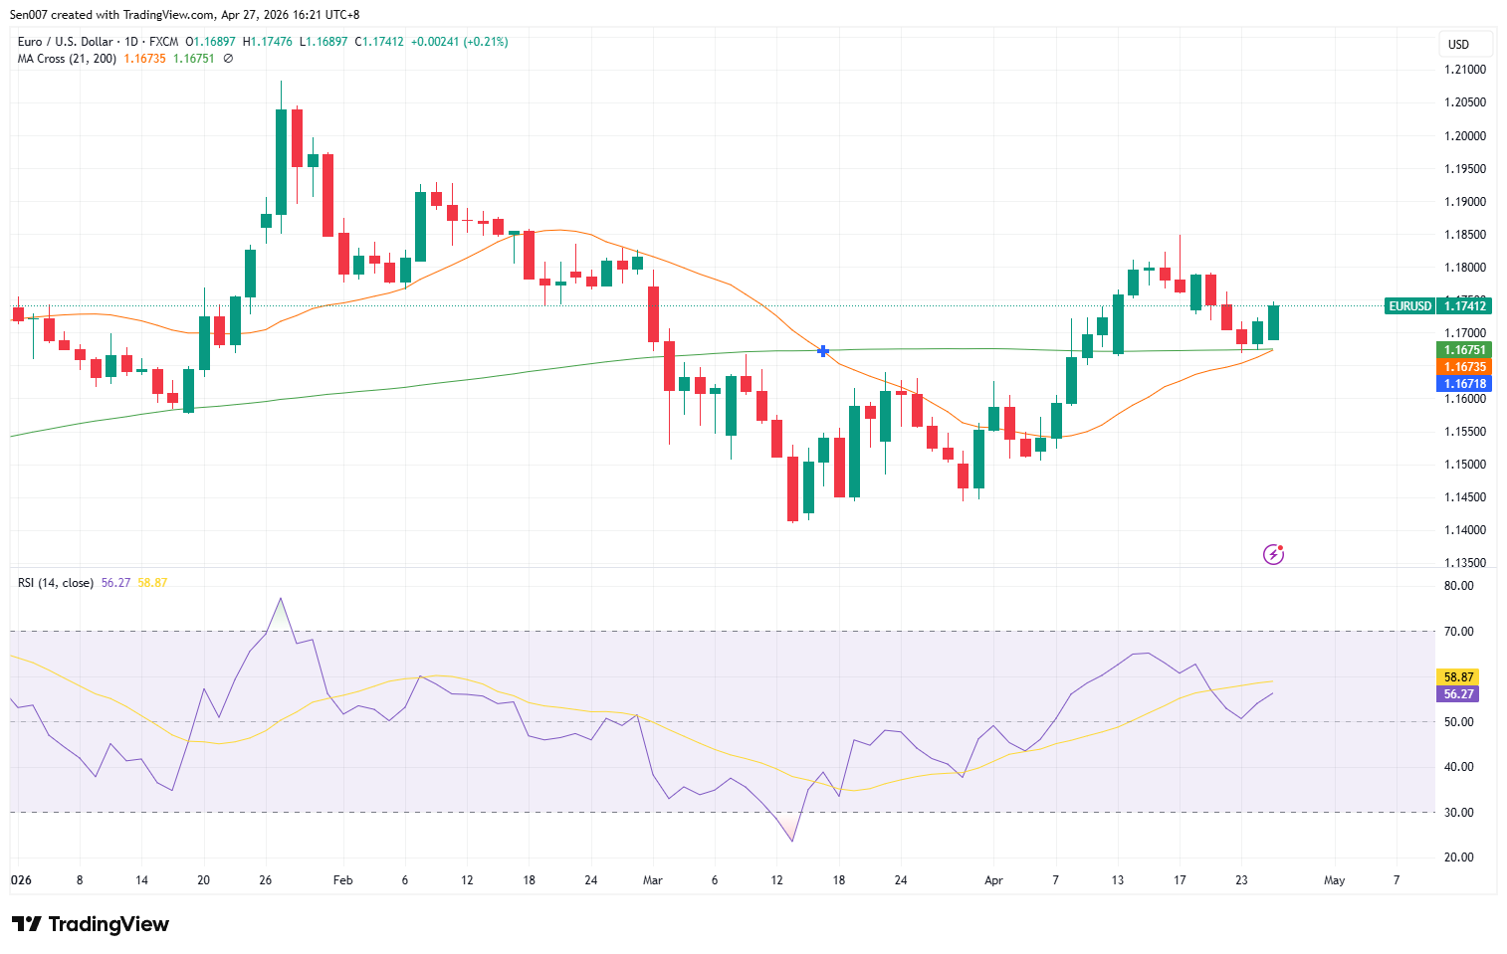Screen dimensions: 1507x954
Task: Click the TradingView logo in the bottom left
Action: (x=90, y=924)
